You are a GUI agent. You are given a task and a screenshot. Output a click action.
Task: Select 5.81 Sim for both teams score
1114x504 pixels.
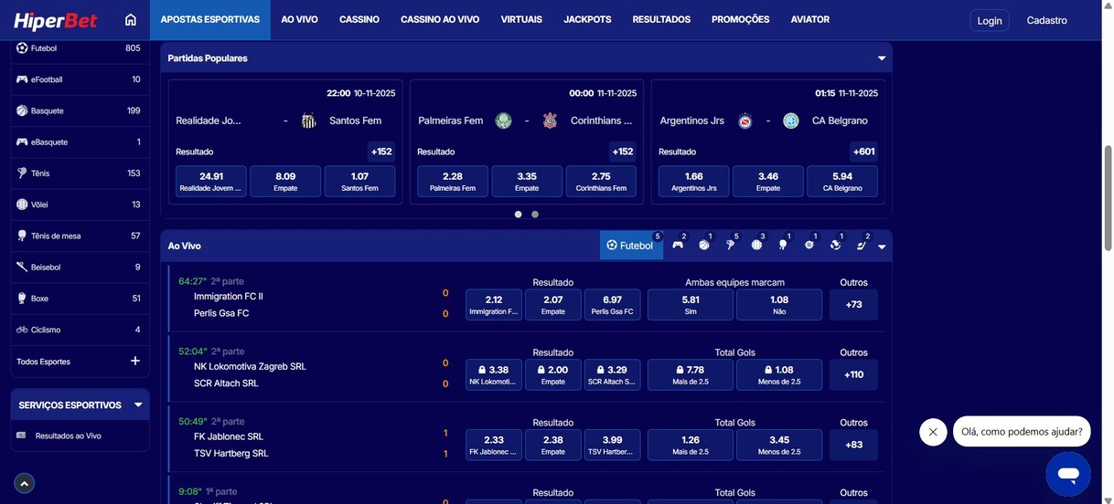(x=691, y=305)
